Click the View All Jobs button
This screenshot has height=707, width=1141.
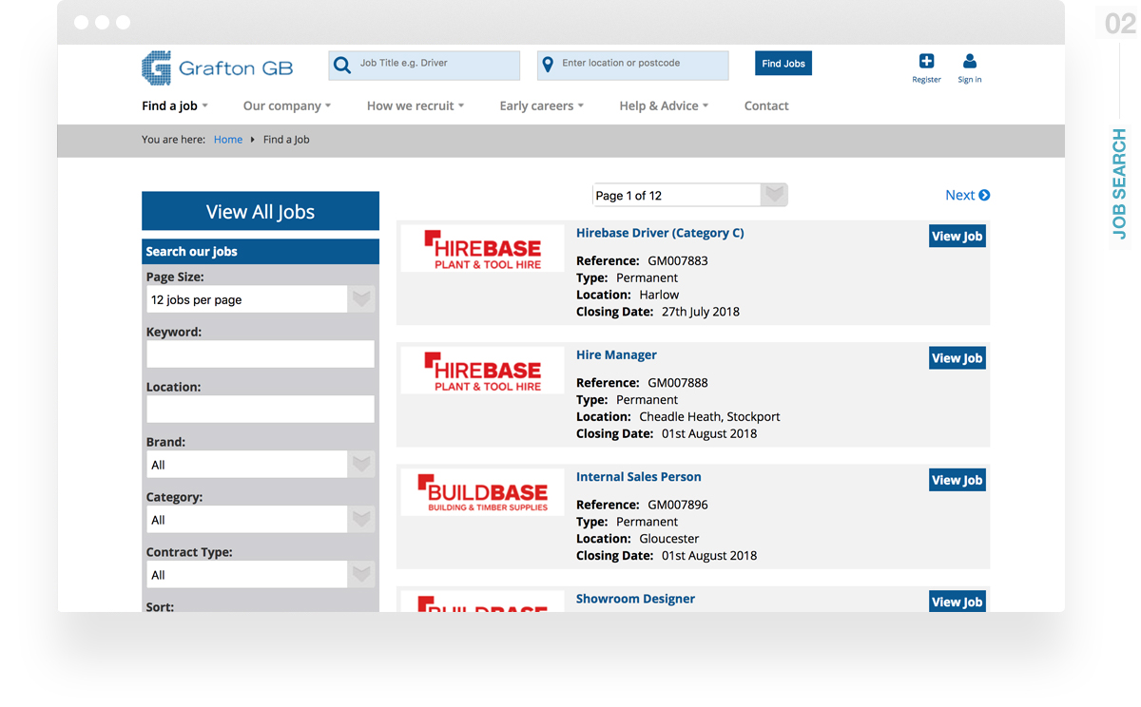coord(261,211)
